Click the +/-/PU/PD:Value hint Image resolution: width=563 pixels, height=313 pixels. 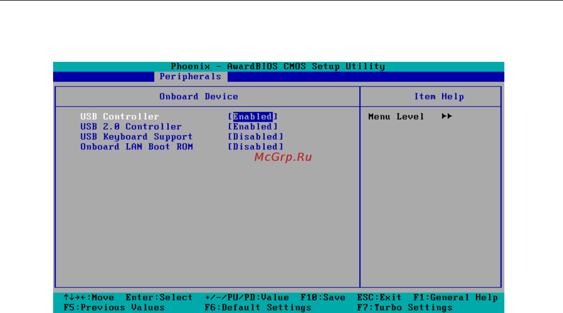(x=247, y=297)
